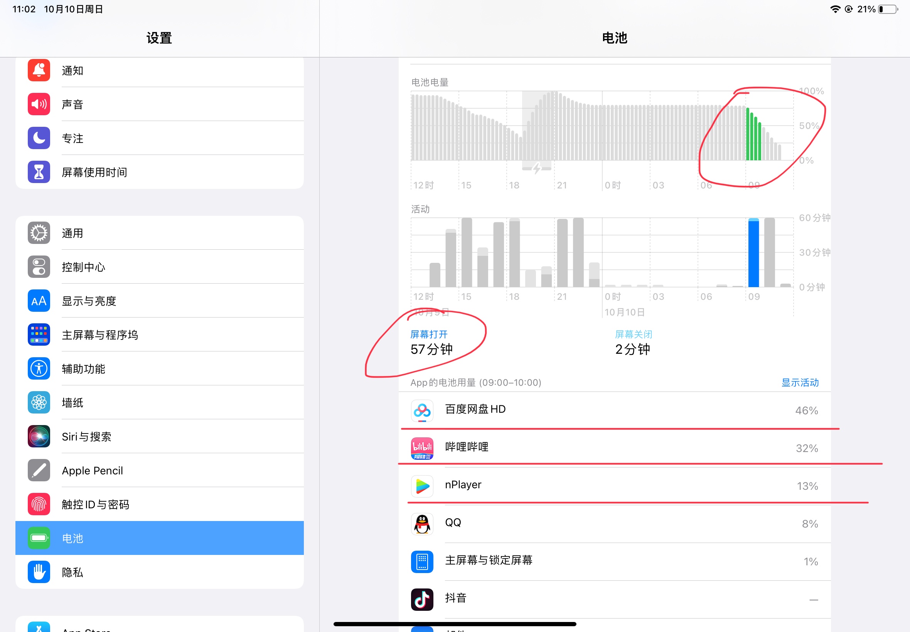This screenshot has width=910, height=632.
Task: Open Apple Pencil settings
Action: click(160, 470)
